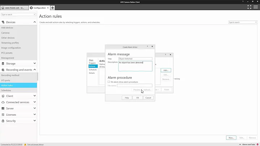The height and width of the screenshot is (146, 260).
Task: Click the alarm Title input field
Action: coord(135,59)
